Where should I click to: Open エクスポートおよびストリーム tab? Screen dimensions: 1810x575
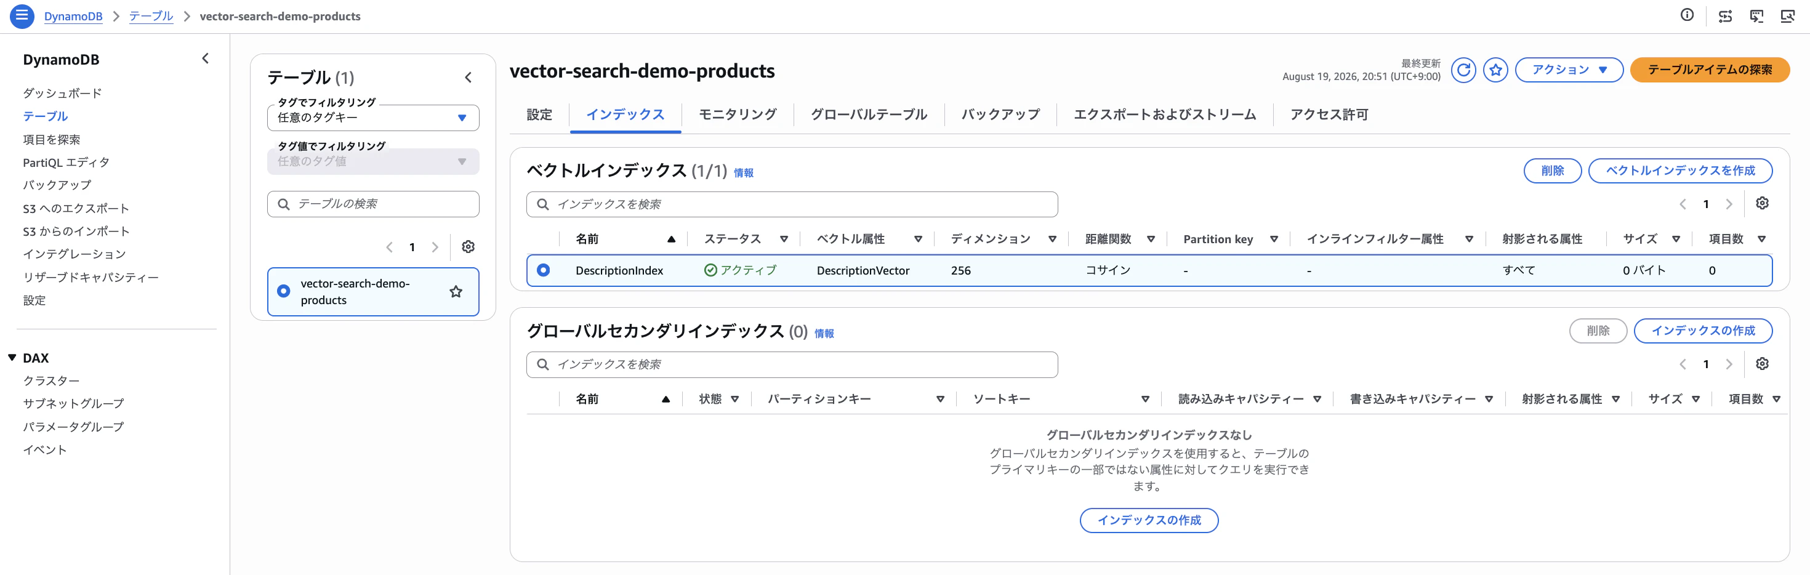1164,115
